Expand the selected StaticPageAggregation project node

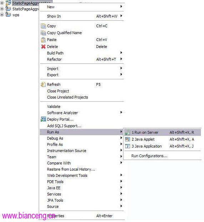pyautogui.click(x=2, y=3)
